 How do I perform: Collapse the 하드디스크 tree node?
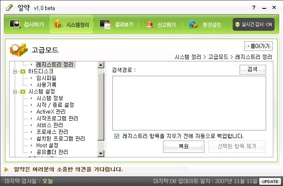click(15, 72)
